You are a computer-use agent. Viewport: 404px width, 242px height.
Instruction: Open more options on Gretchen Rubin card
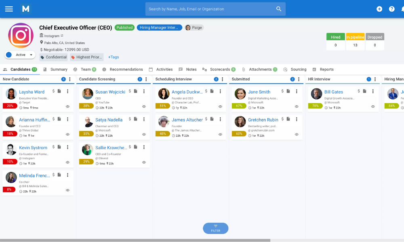(297, 119)
